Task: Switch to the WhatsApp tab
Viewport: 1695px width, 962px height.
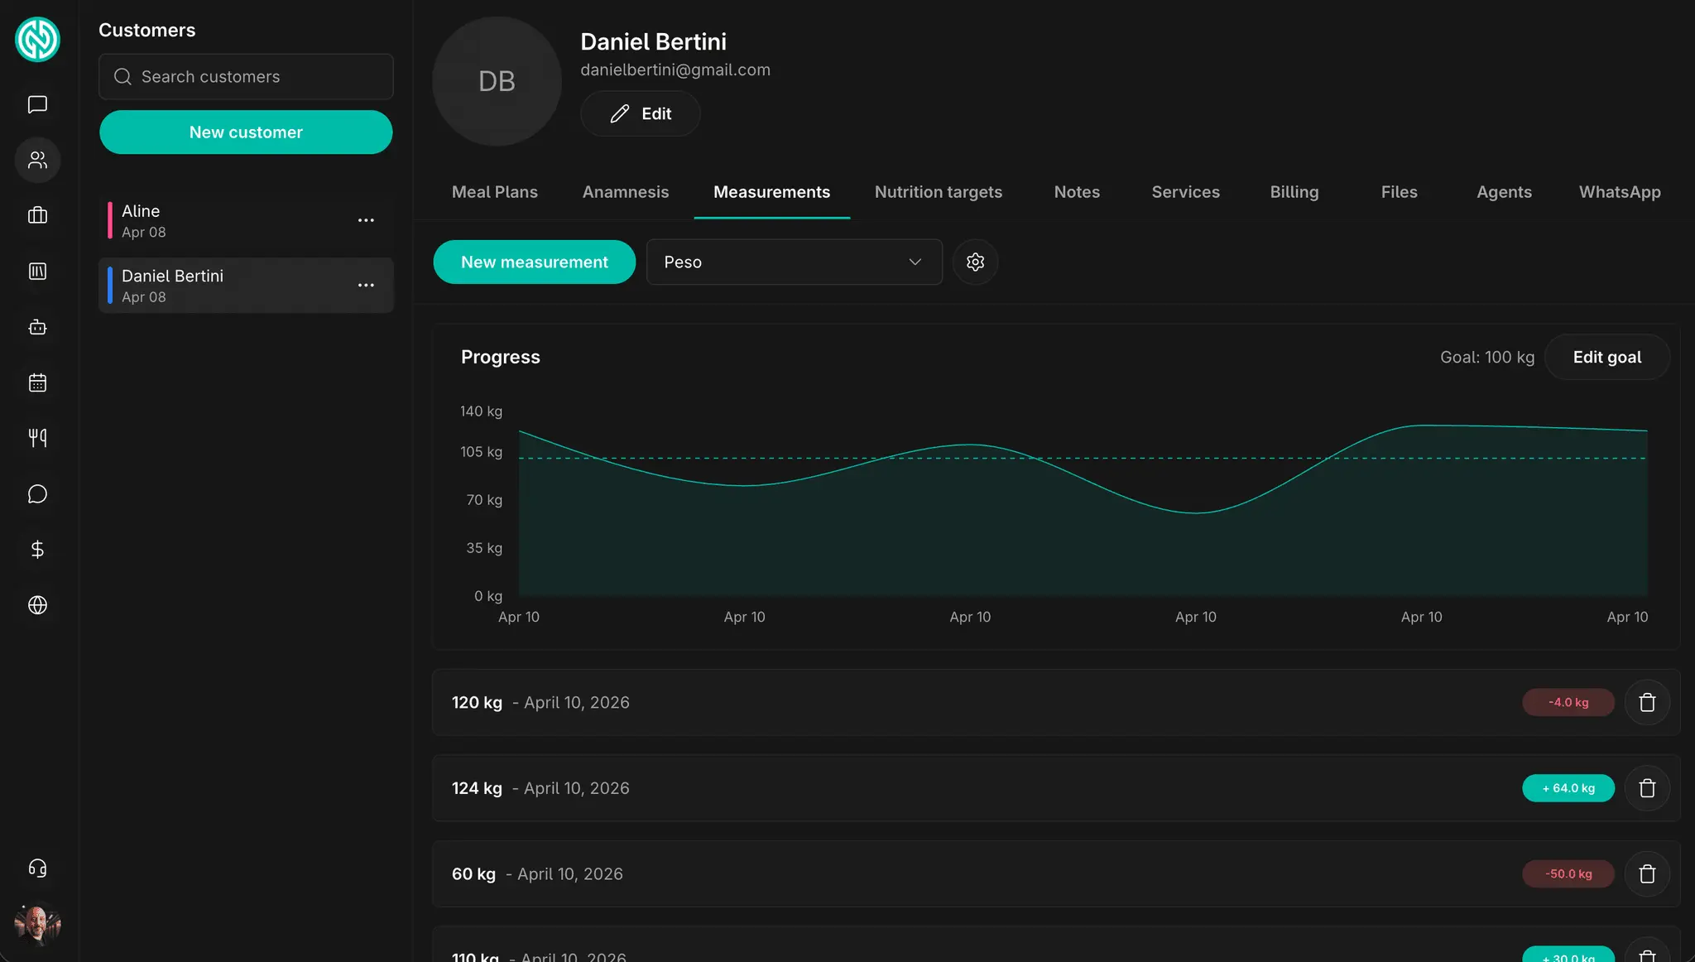Action: (x=1620, y=192)
